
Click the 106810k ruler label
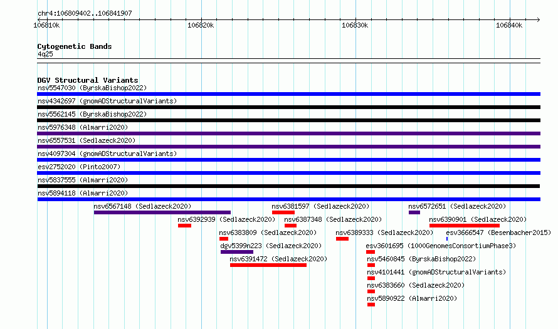46,25
